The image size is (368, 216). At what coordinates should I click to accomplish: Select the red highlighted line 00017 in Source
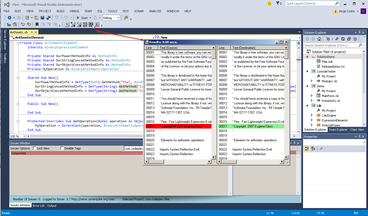178,126
